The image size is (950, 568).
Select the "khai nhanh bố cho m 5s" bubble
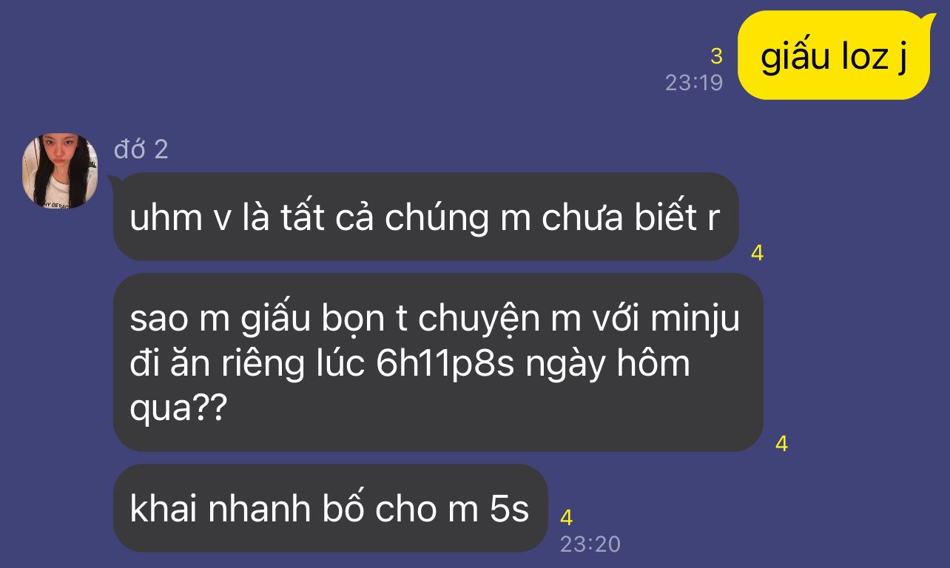tap(330, 508)
